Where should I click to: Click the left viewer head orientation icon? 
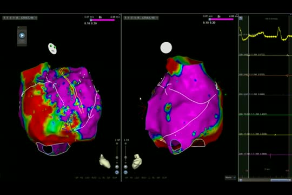pyautogui.click(x=52, y=49)
